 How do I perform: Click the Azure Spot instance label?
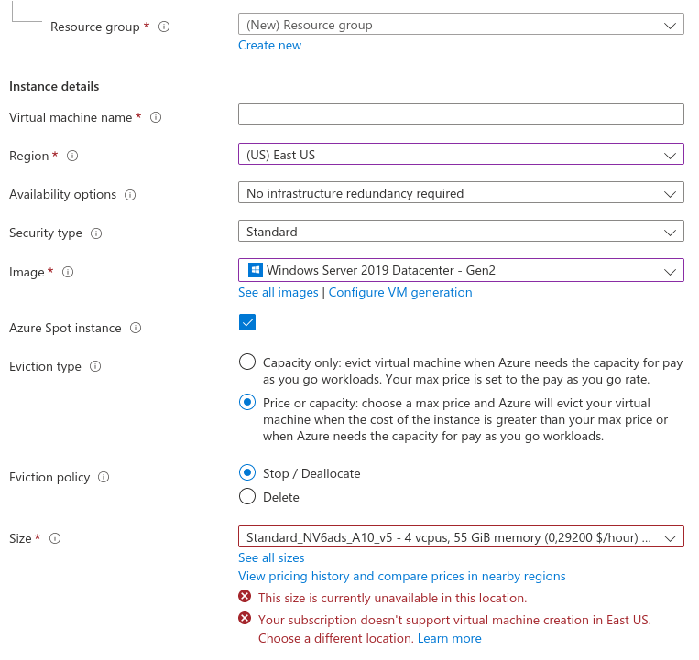click(x=65, y=329)
